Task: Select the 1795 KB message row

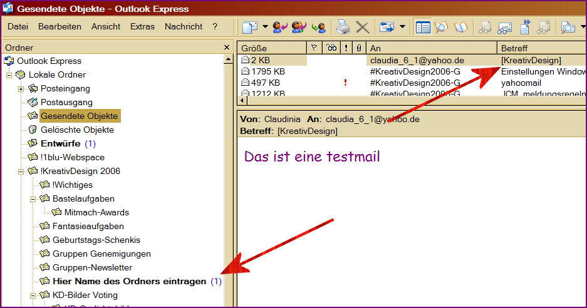Action: [x=412, y=71]
